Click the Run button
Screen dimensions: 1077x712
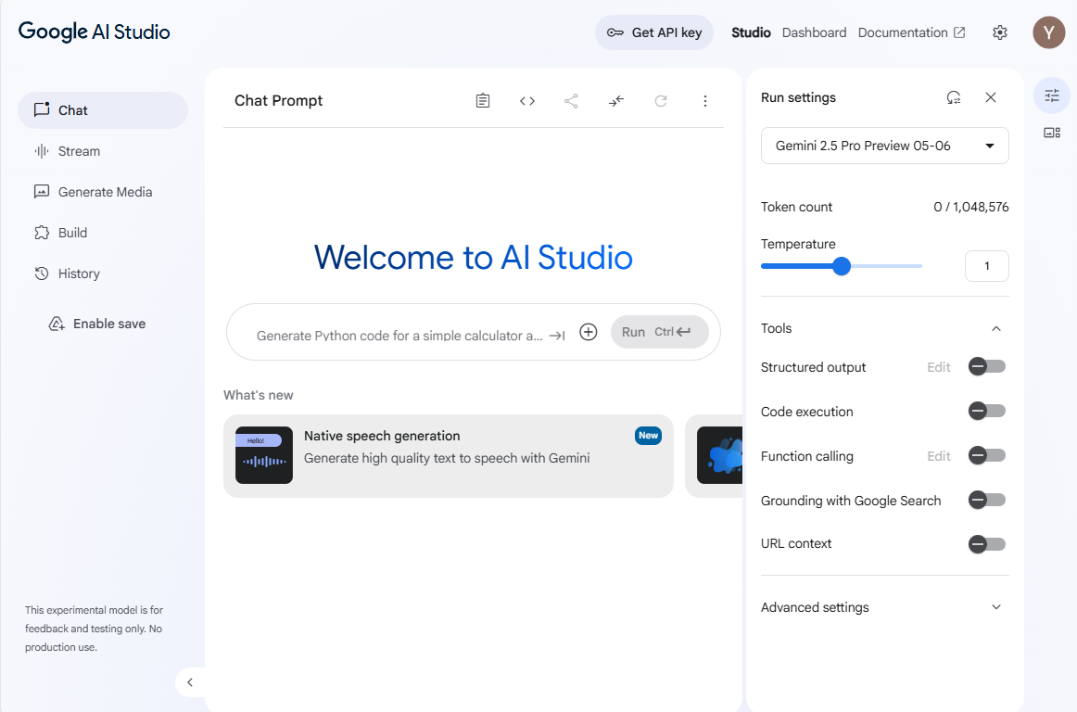click(x=659, y=332)
